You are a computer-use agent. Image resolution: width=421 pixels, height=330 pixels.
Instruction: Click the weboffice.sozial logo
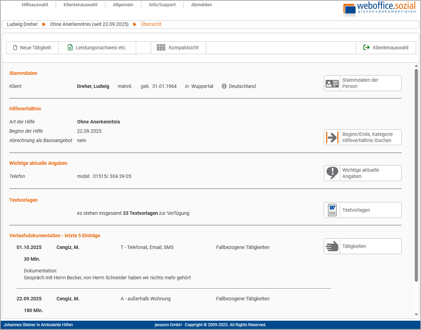coord(379,9)
